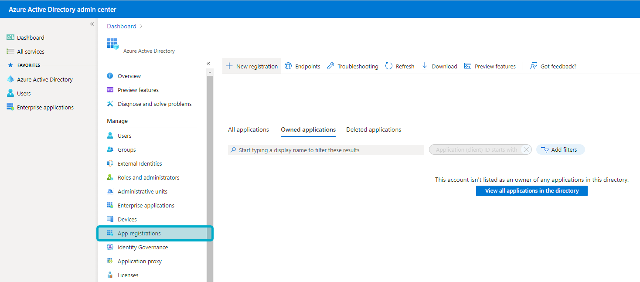Click the Users icon under Favorites
This screenshot has width=640, height=282.
coord(10,93)
